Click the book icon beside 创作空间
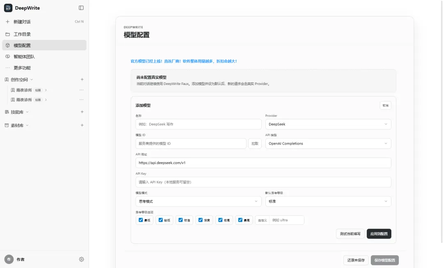Image resolution: width=443 pixels, height=268 pixels. click(7, 80)
